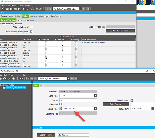The width and height of the screenshot is (155, 138).
Task: Open the Editor Type dropdown
Action: click(95, 109)
